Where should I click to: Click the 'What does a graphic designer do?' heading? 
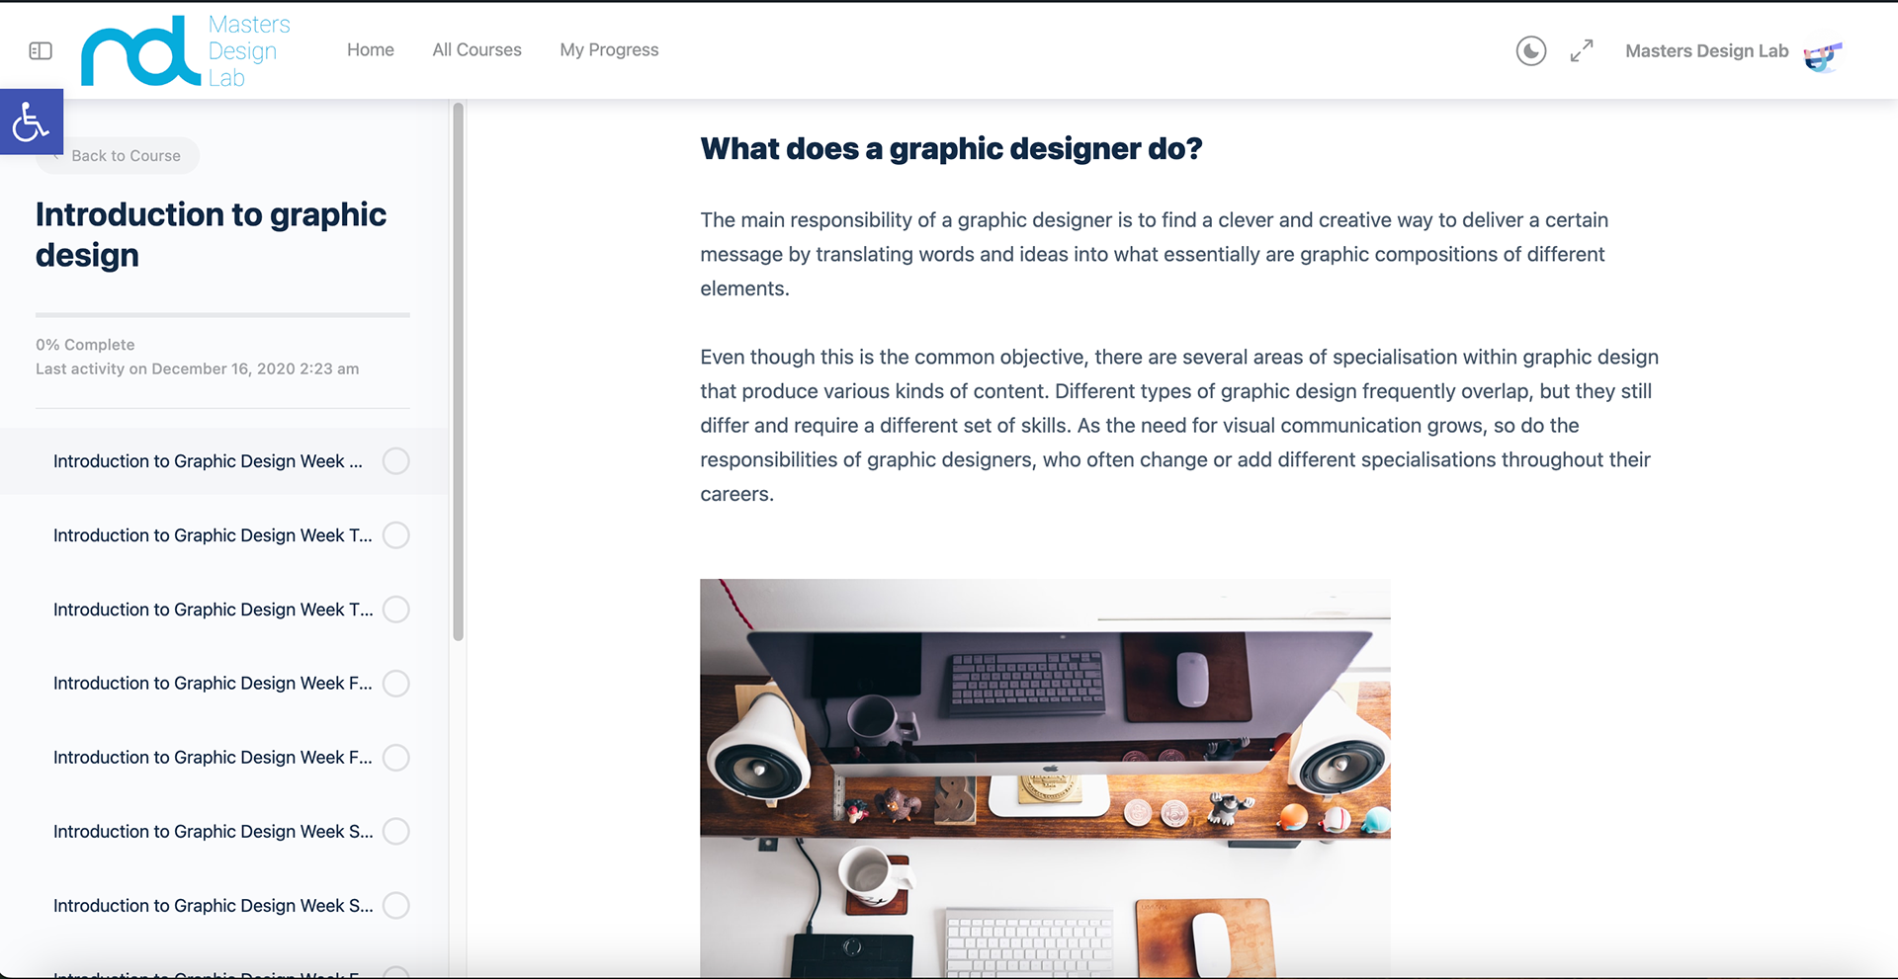click(x=951, y=148)
